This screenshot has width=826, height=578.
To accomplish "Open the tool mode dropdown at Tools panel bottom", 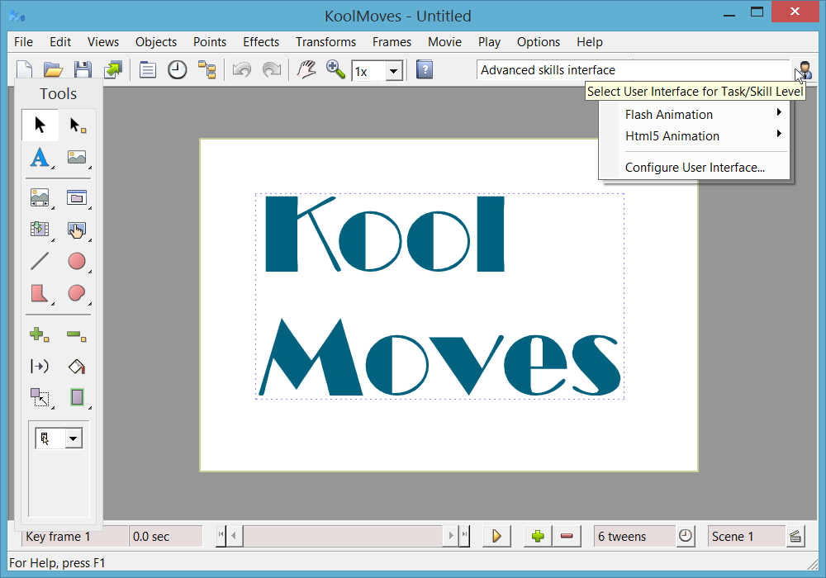I will click(74, 438).
